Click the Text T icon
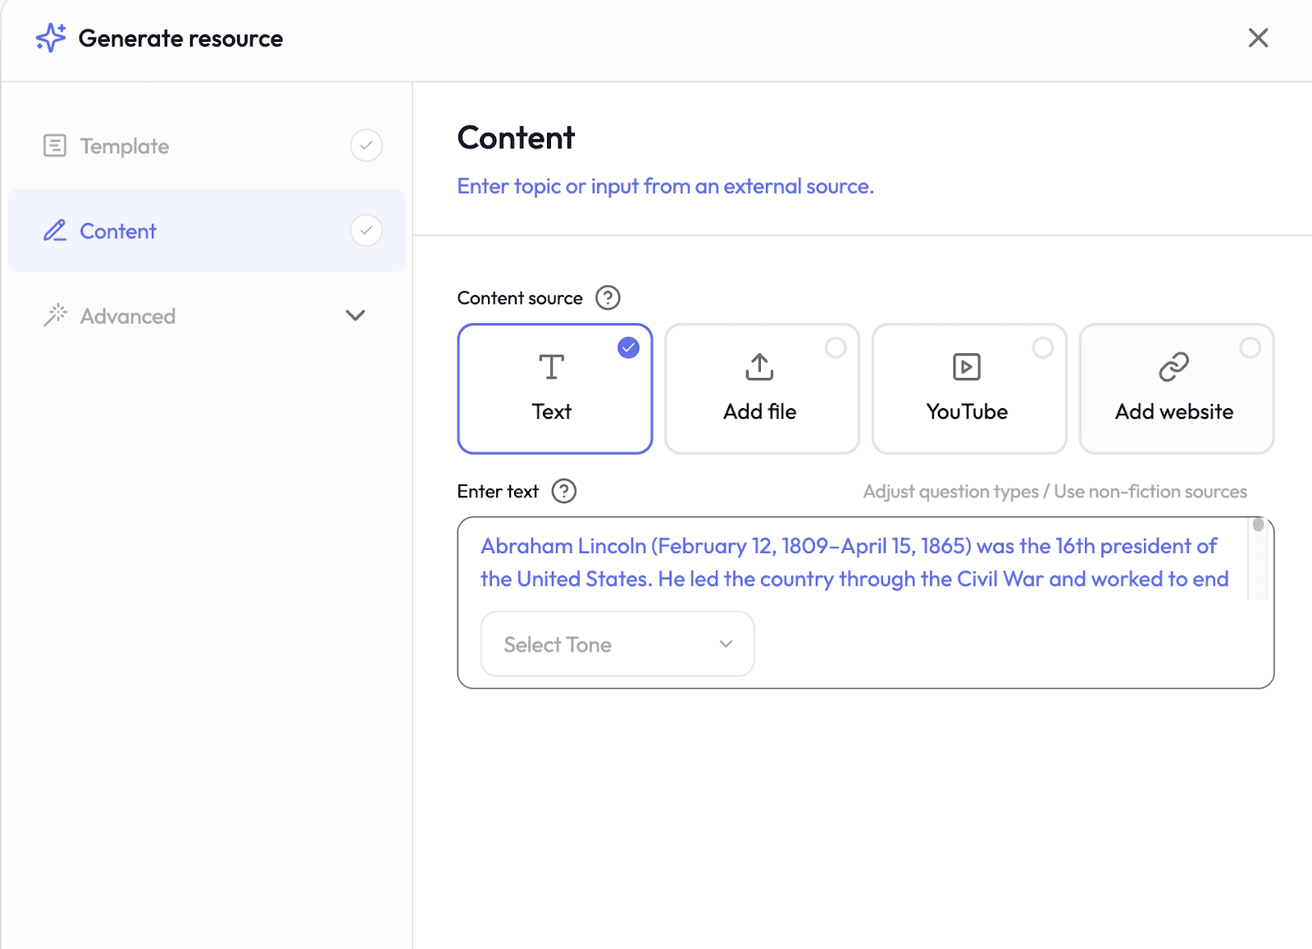The width and height of the screenshot is (1312, 949). pyautogui.click(x=552, y=367)
